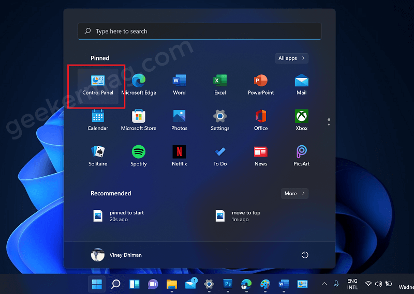
Task: Click the Type here to search box
Action: 200,31
